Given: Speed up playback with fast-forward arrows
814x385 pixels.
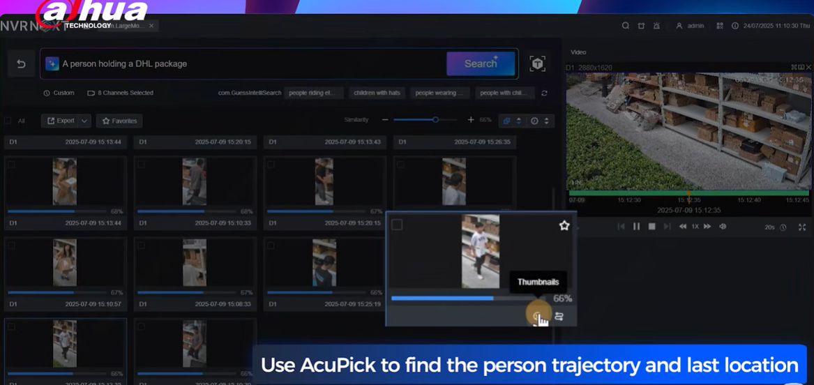Looking at the screenshot, I should pyautogui.click(x=707, y=227).
